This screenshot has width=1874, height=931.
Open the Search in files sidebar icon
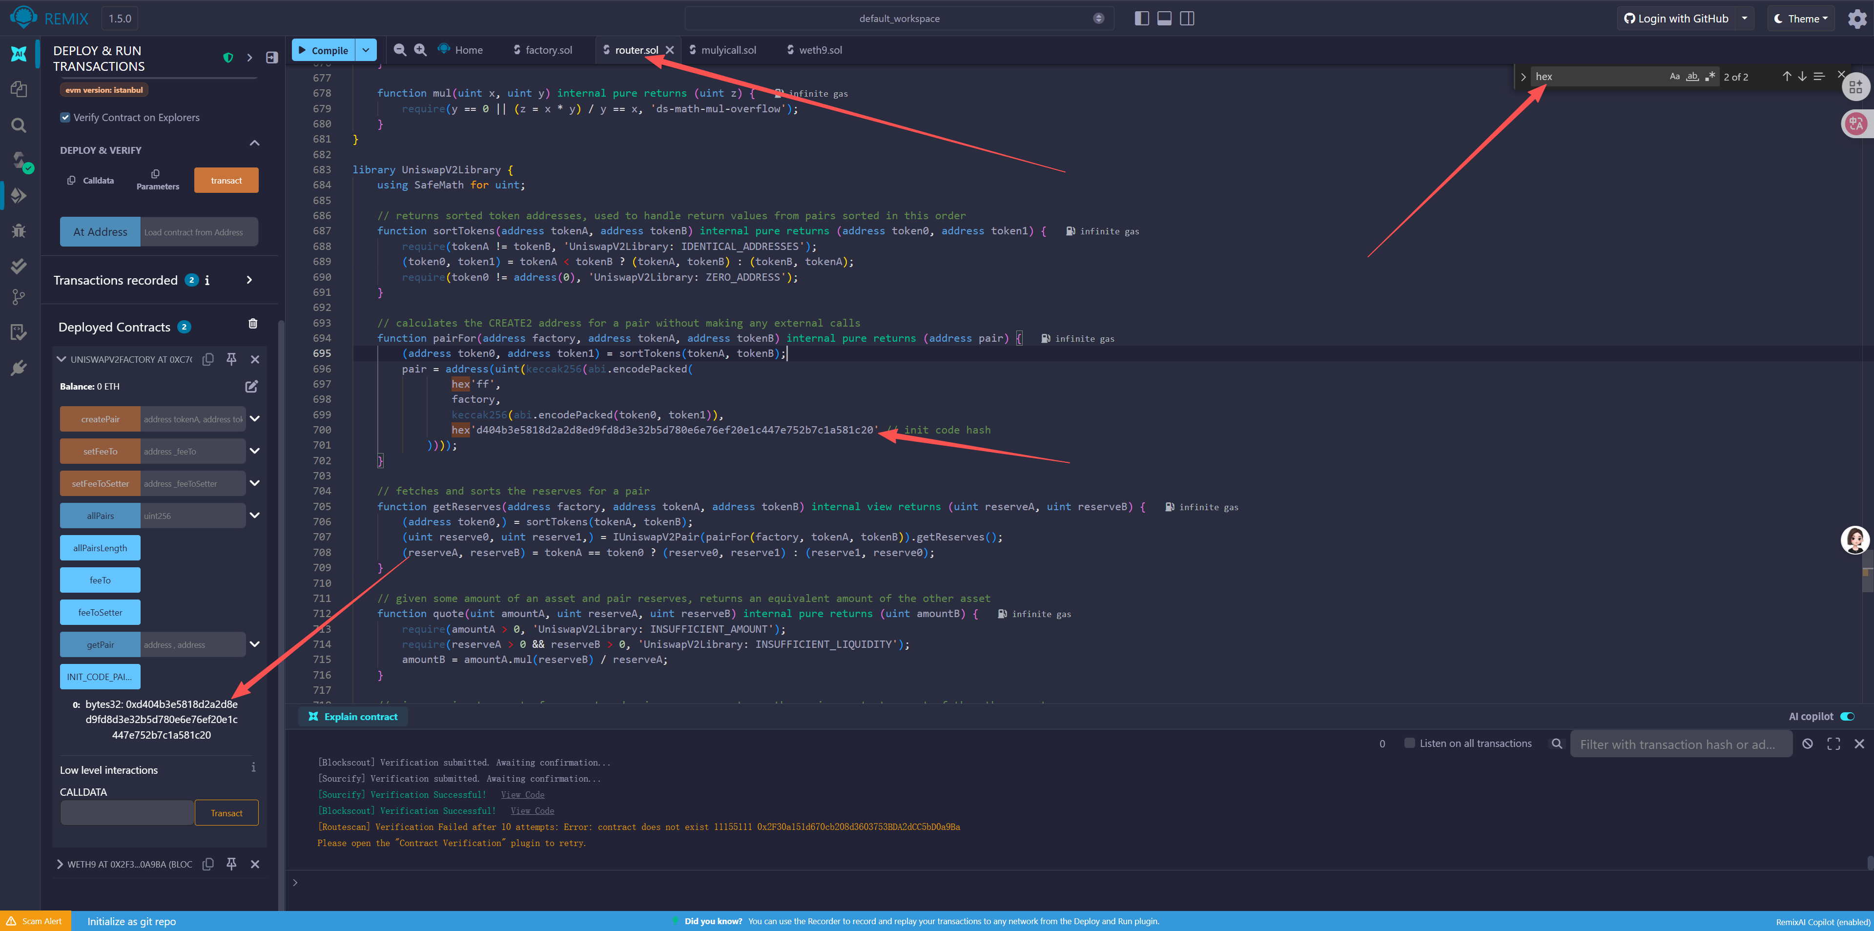(19, 125)
